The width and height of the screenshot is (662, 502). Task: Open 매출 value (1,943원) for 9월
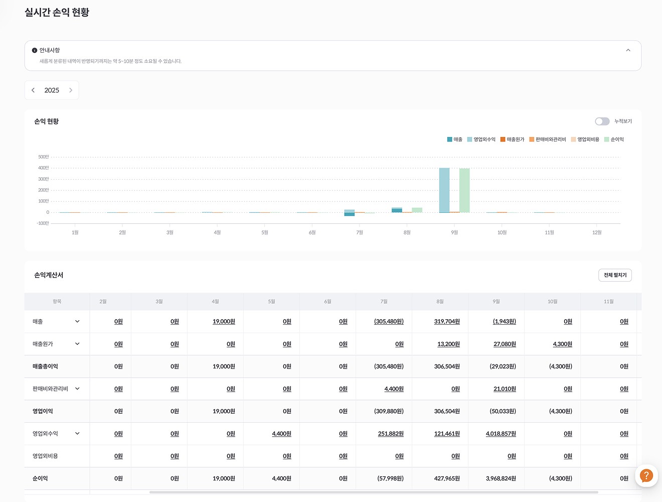click(504, 321)
